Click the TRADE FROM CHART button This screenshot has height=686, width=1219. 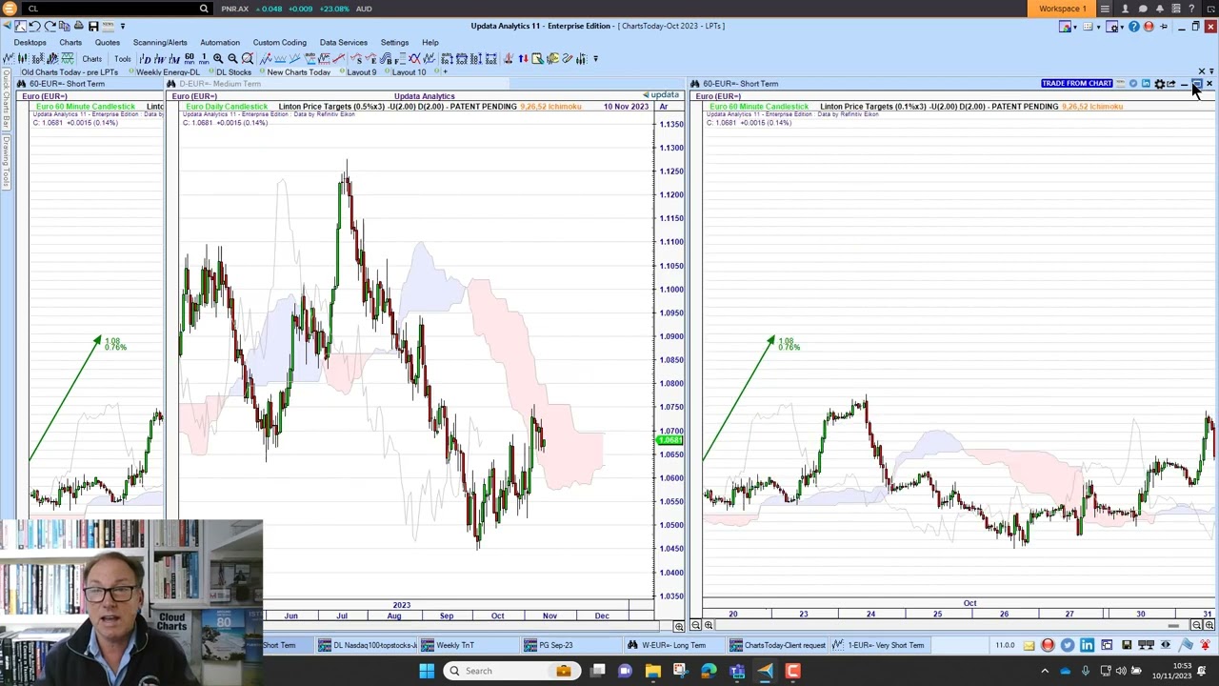tap(1076, 84)
